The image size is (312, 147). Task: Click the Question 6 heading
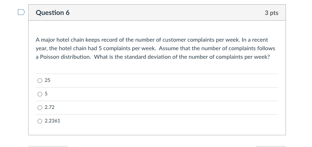click(x=53, y=12)
